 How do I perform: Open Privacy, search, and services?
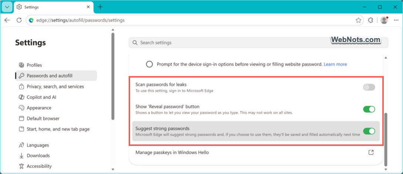click(x=56, y=86)
